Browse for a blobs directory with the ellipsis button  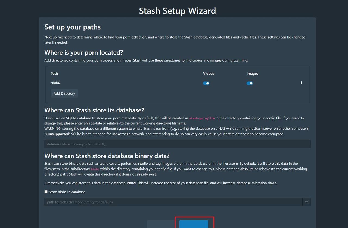(306, 202)
